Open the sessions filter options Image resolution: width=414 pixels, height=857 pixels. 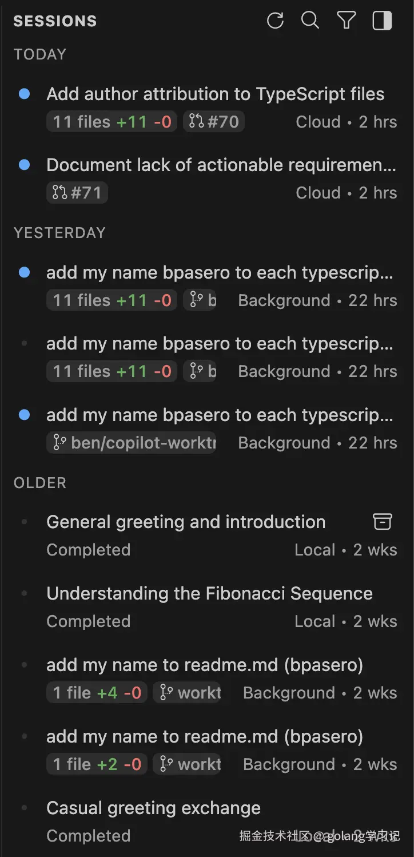(x=346, y=21)
